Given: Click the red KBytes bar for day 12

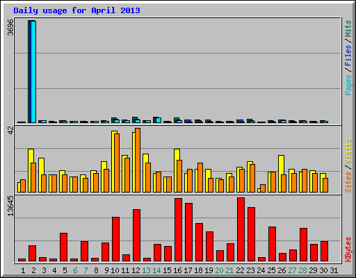Looking at the screenshot, I should pos(136,235).
